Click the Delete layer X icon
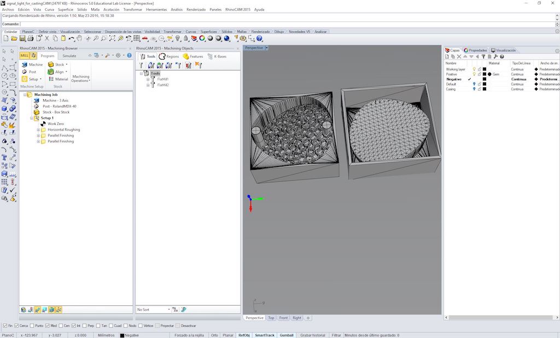The height and width of the screenshot is (338, 560). tap(459, 57)
